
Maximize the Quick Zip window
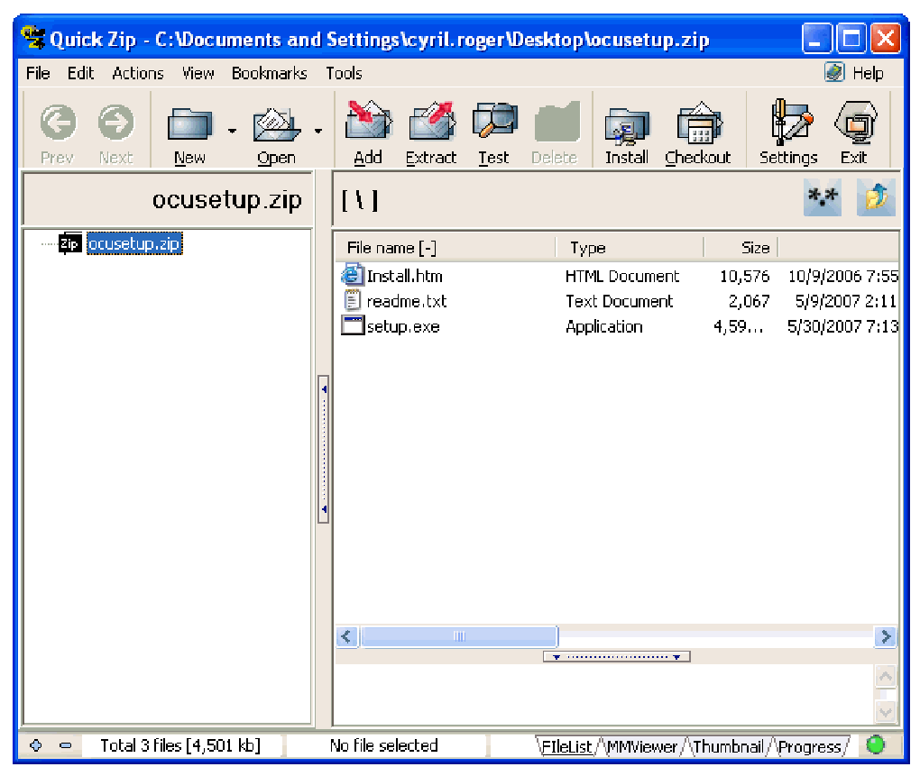851,39
